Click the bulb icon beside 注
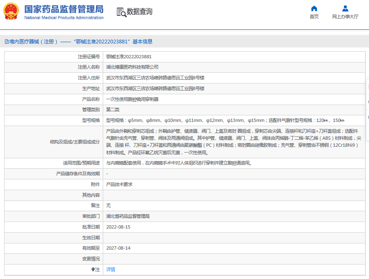 coord(93,269)
